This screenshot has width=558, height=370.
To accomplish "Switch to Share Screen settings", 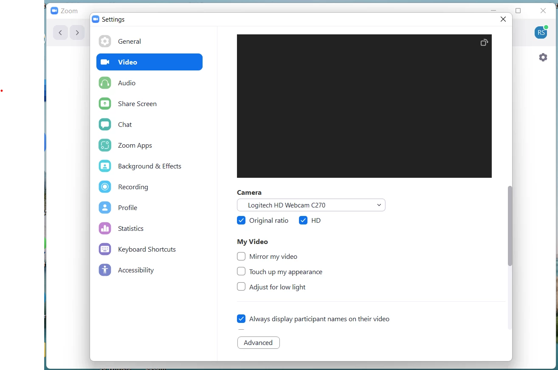I will [149, 104].
